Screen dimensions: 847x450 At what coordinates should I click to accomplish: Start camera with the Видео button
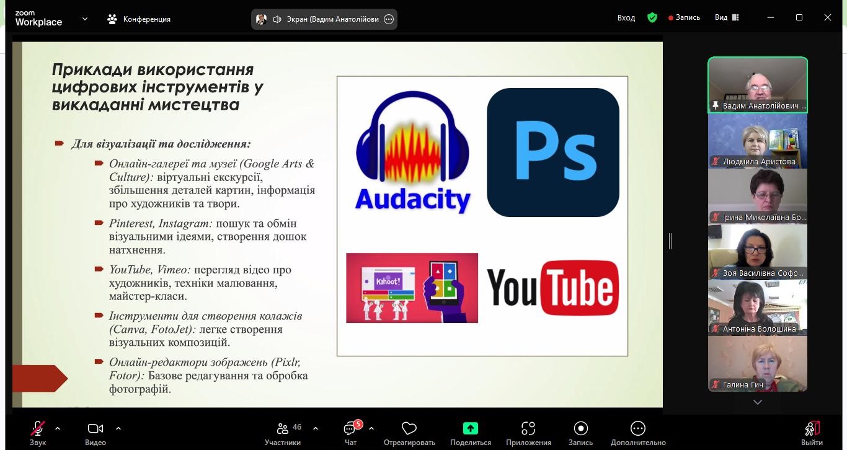pos(95,433)
